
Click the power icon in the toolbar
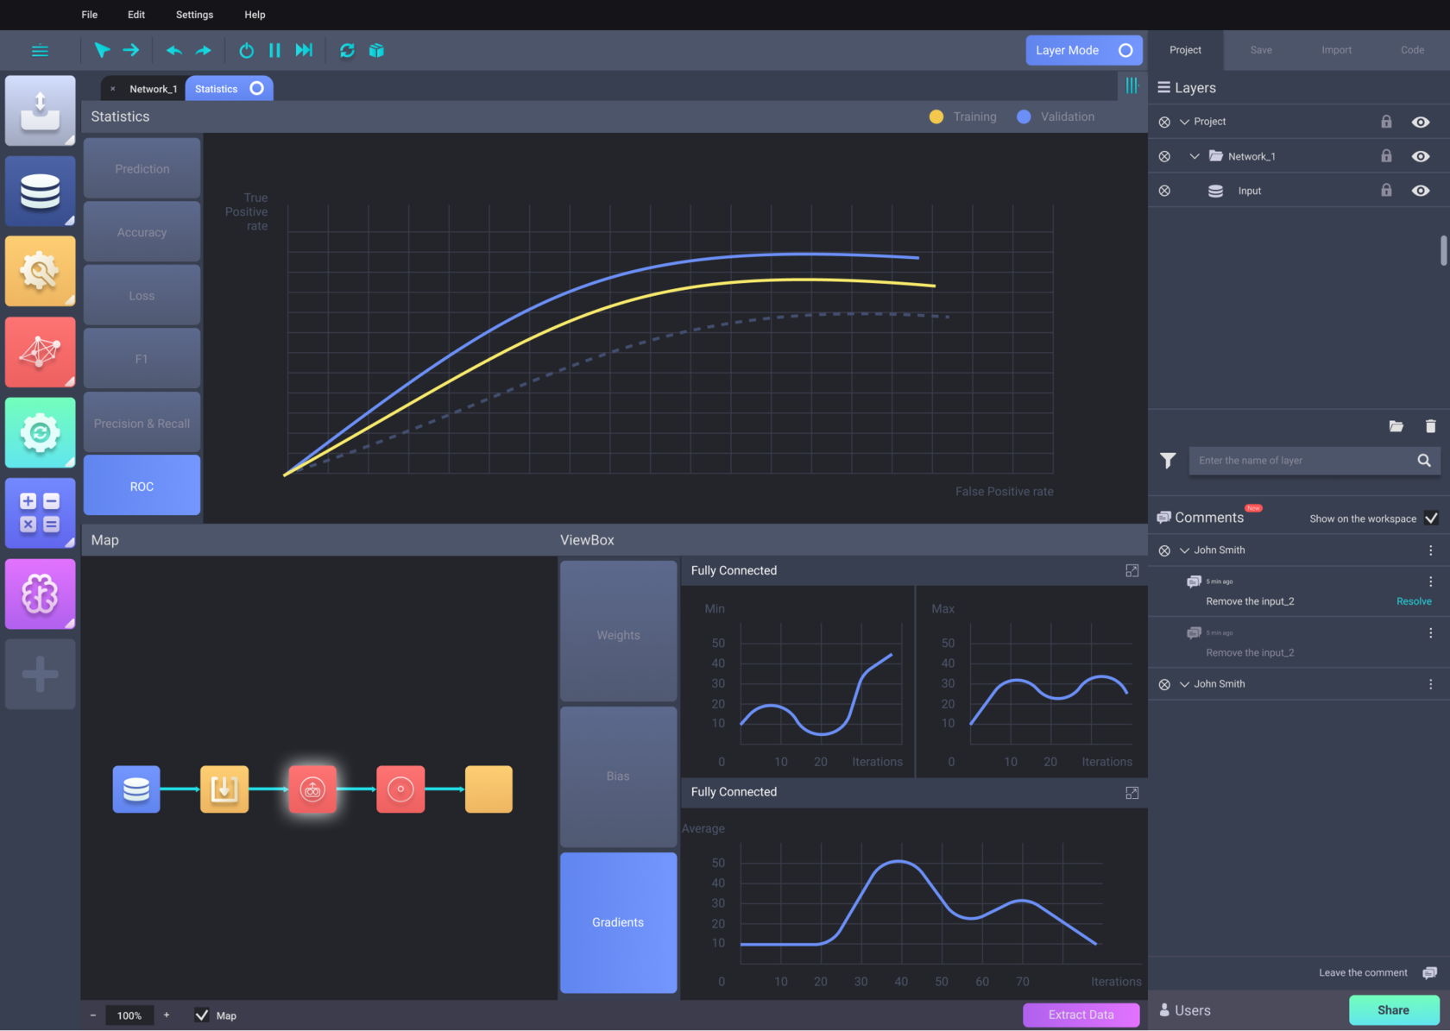point(246,51)
